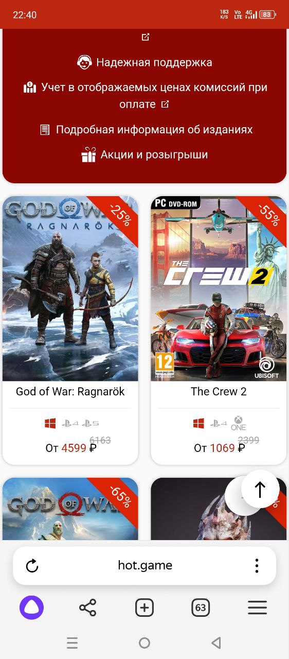Open the commission pricing info external link
This screenshot has height=659, width=289.
coord(165,105)
